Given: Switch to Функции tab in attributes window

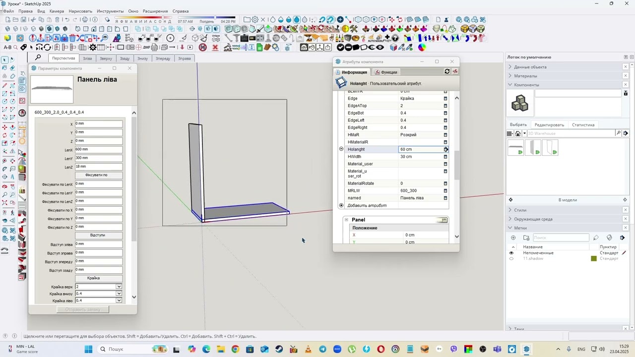Looking at the screenshot, I should (x=385, y=72).
